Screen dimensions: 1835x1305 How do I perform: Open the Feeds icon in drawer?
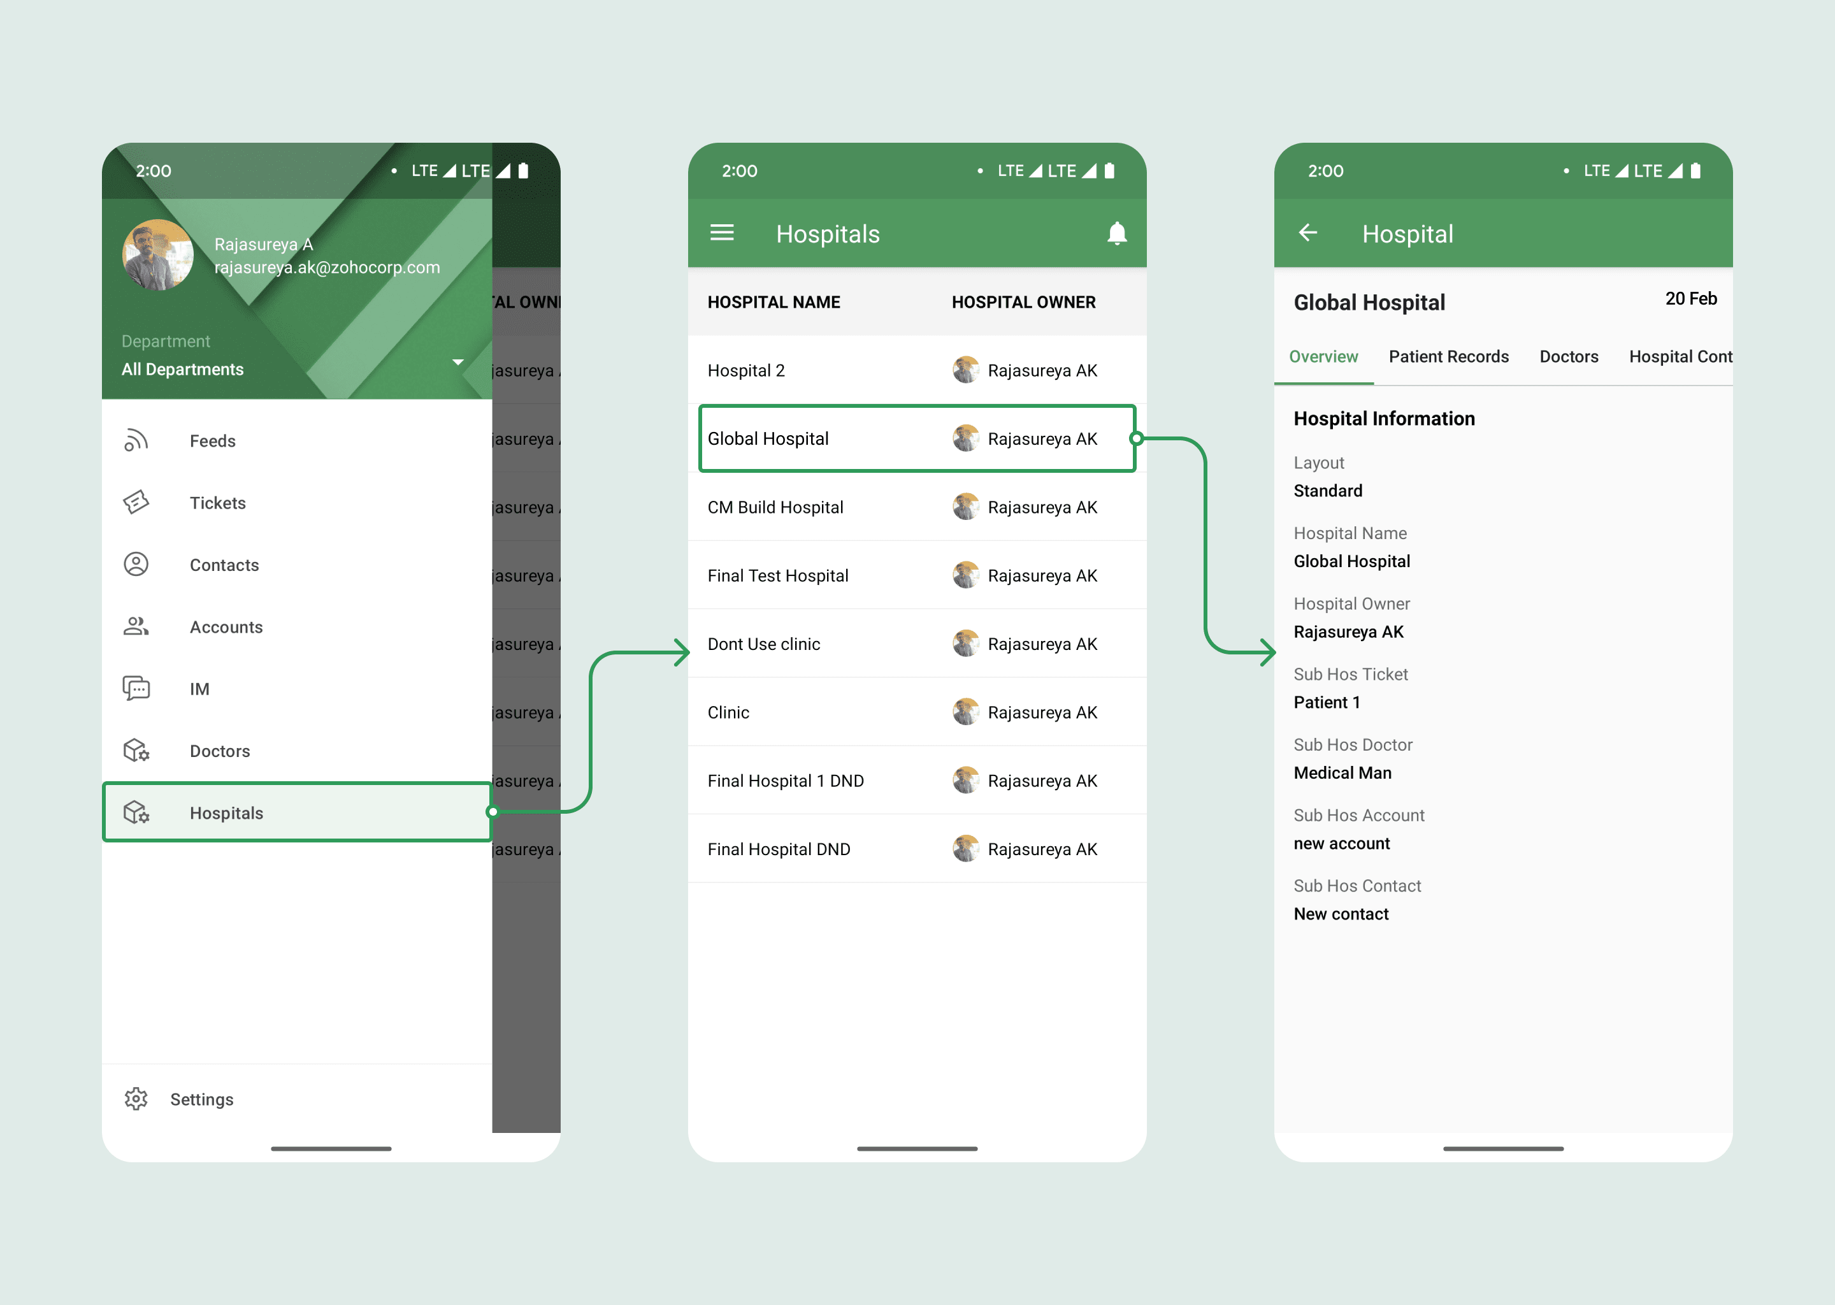tap(136, 440)
